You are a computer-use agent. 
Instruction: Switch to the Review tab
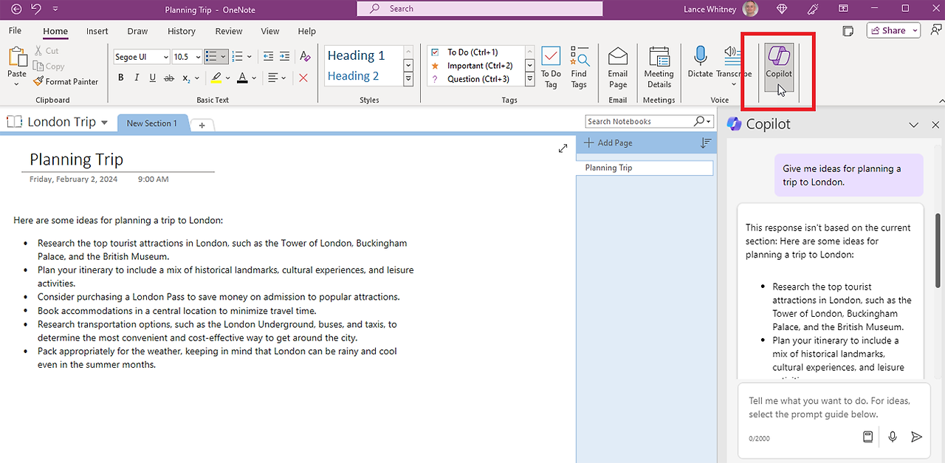pyautogui.click(x=229, y=31)
